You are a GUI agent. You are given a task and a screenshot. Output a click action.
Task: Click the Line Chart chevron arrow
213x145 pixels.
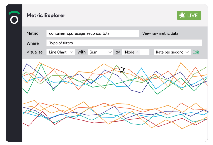click(71, 52)
